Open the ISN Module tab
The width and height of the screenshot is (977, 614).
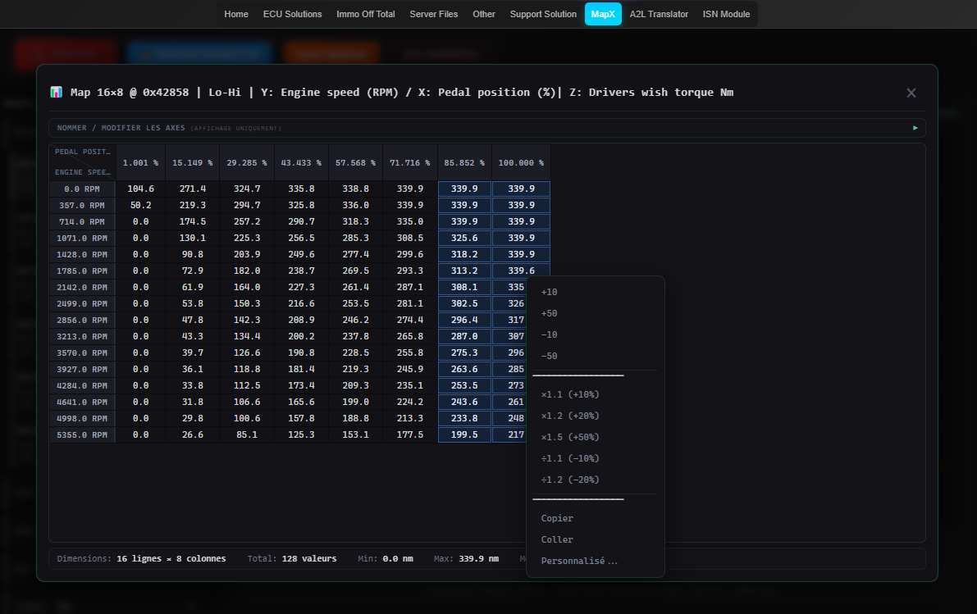point(726,14)
